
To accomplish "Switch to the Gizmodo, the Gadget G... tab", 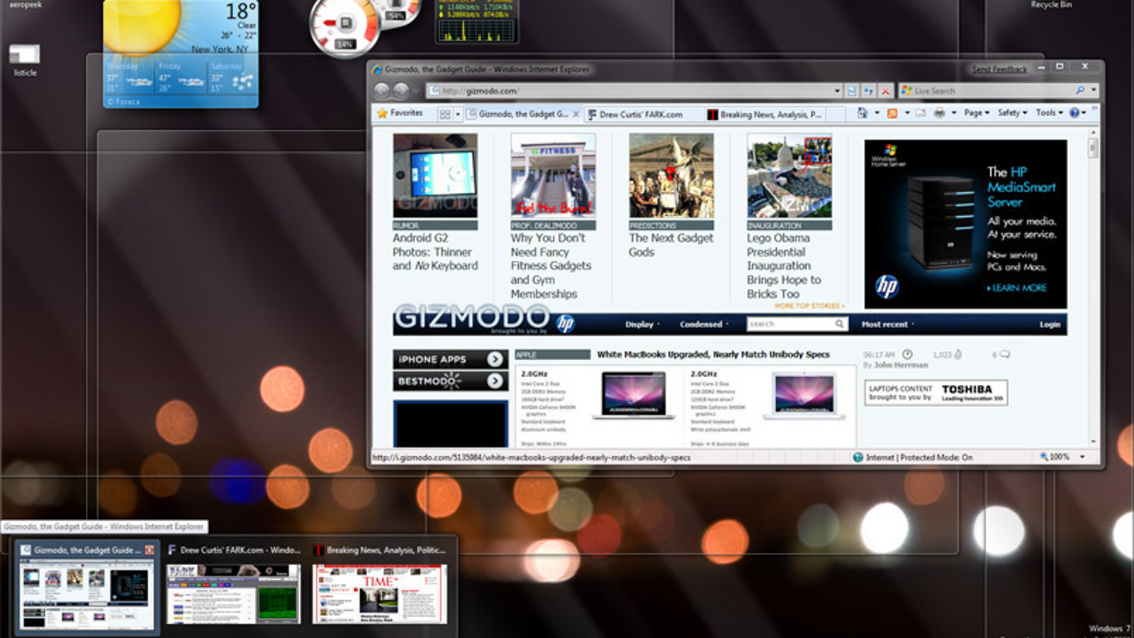I will tap(522, 113).
